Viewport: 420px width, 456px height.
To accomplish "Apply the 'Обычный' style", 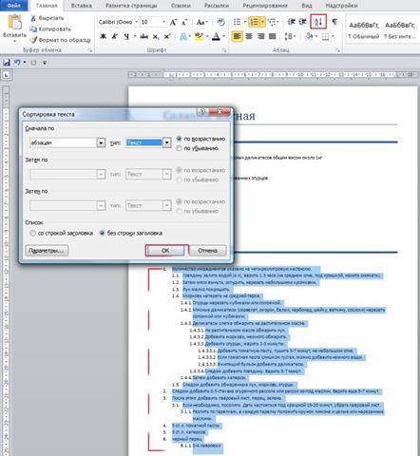I will pos(364,30).
